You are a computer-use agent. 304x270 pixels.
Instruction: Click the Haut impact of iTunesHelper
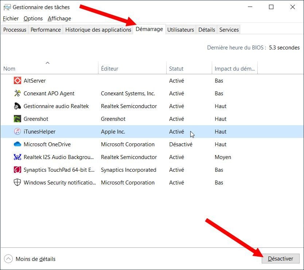[221, 132]
